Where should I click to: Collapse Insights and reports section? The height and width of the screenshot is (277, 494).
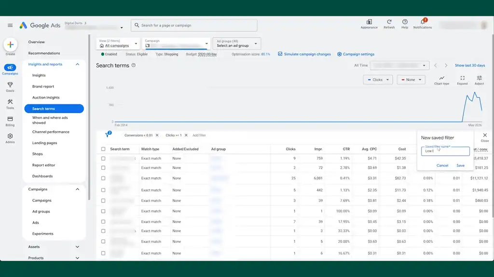pos(78,64)
